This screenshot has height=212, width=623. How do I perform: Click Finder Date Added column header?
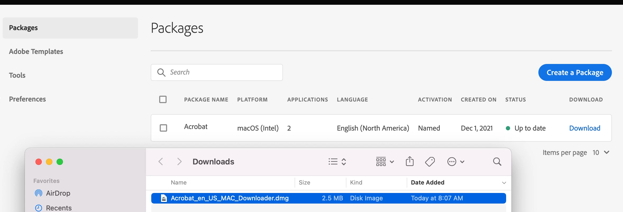pyautogui.click(x=428, y=183)
